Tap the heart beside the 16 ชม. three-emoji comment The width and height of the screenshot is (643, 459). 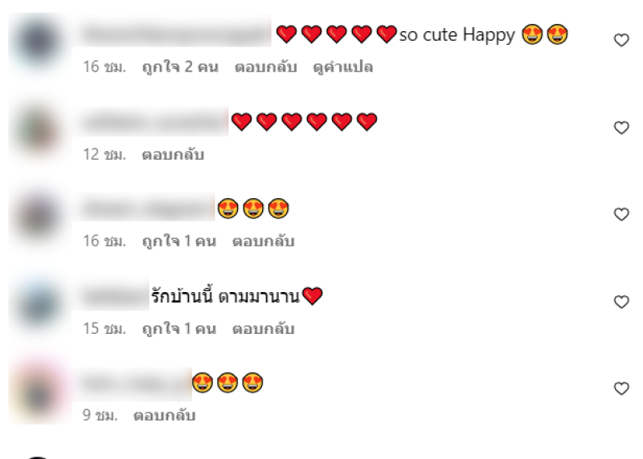[621, 214]
